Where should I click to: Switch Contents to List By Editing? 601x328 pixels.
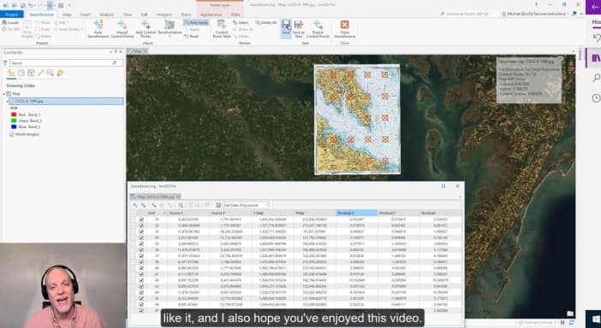(40, 73)
